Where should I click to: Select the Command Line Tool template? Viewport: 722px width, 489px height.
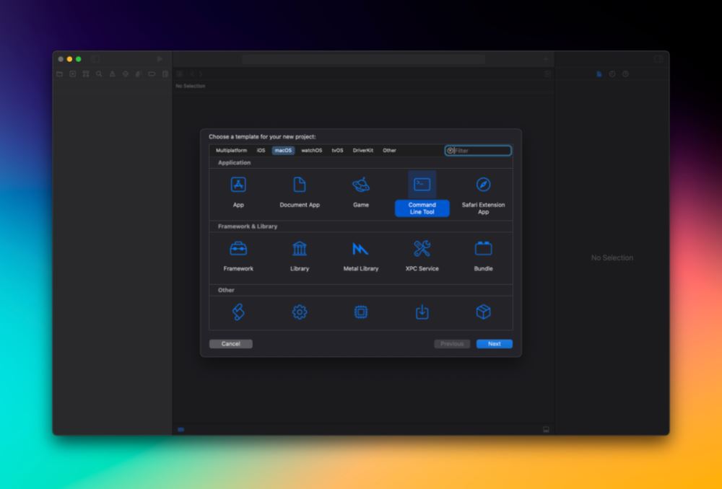(x=422, y=185)
